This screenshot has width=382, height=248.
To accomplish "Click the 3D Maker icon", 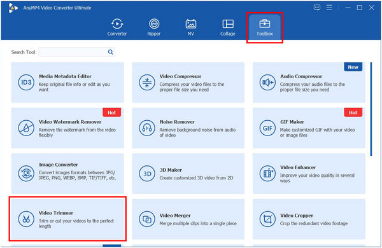I will [x=147, y=174].
